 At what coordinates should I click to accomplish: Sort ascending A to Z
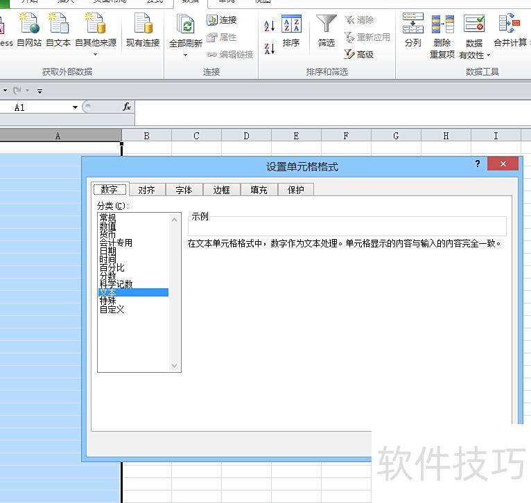click(270, 26)
